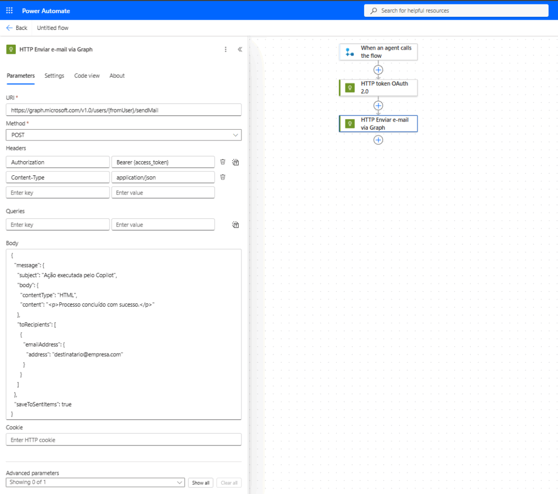
Task: Open the Advanced parameters dropdown
Action: pos(180,483)
